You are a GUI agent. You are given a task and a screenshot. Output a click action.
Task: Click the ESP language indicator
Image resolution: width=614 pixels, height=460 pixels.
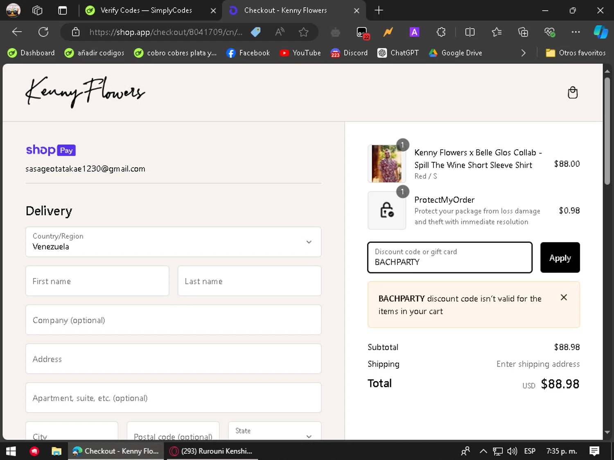point(530,451)
